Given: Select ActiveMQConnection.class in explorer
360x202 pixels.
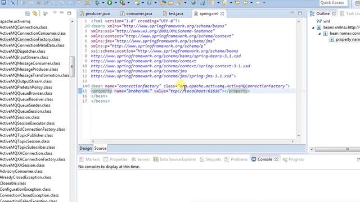Looking at the screenshot, I should coord(24,27).
